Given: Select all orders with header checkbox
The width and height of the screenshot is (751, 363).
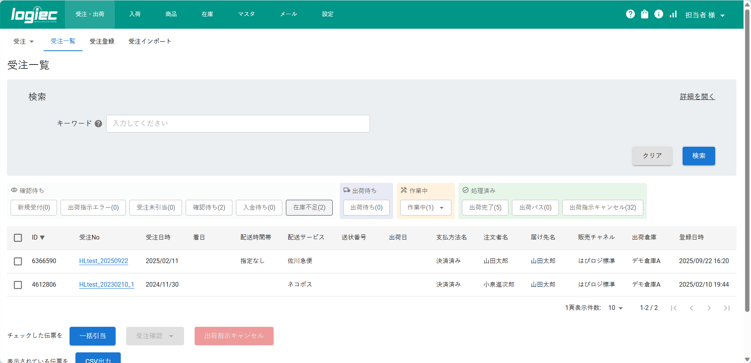Looking at the screenshot, I should [x=18, y=238].
